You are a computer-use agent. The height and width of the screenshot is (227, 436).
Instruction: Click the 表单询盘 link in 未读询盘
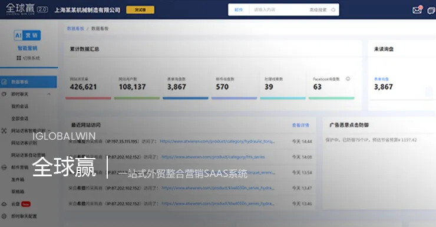click(x=381, y=79)
